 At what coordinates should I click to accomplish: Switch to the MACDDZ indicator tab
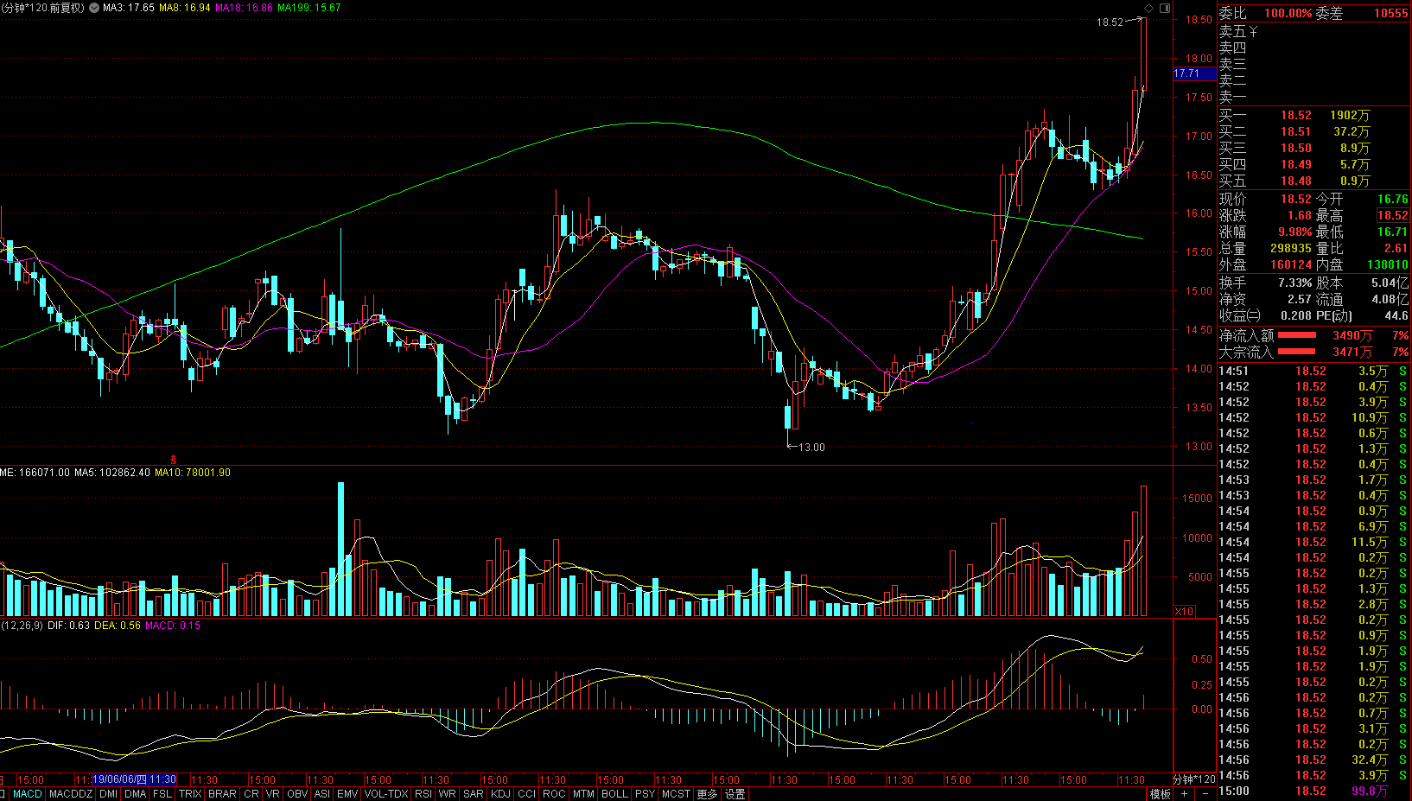(x=71, y=794)
